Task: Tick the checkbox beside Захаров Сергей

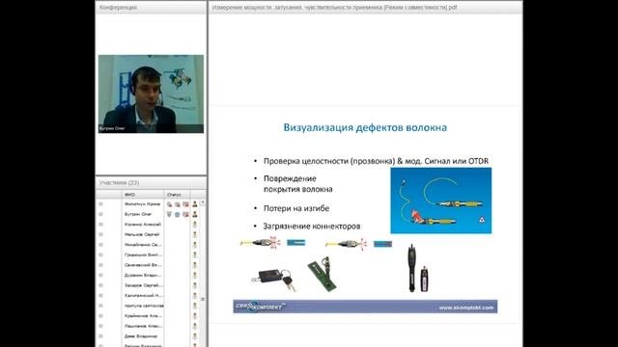Action: coord(100,285)
